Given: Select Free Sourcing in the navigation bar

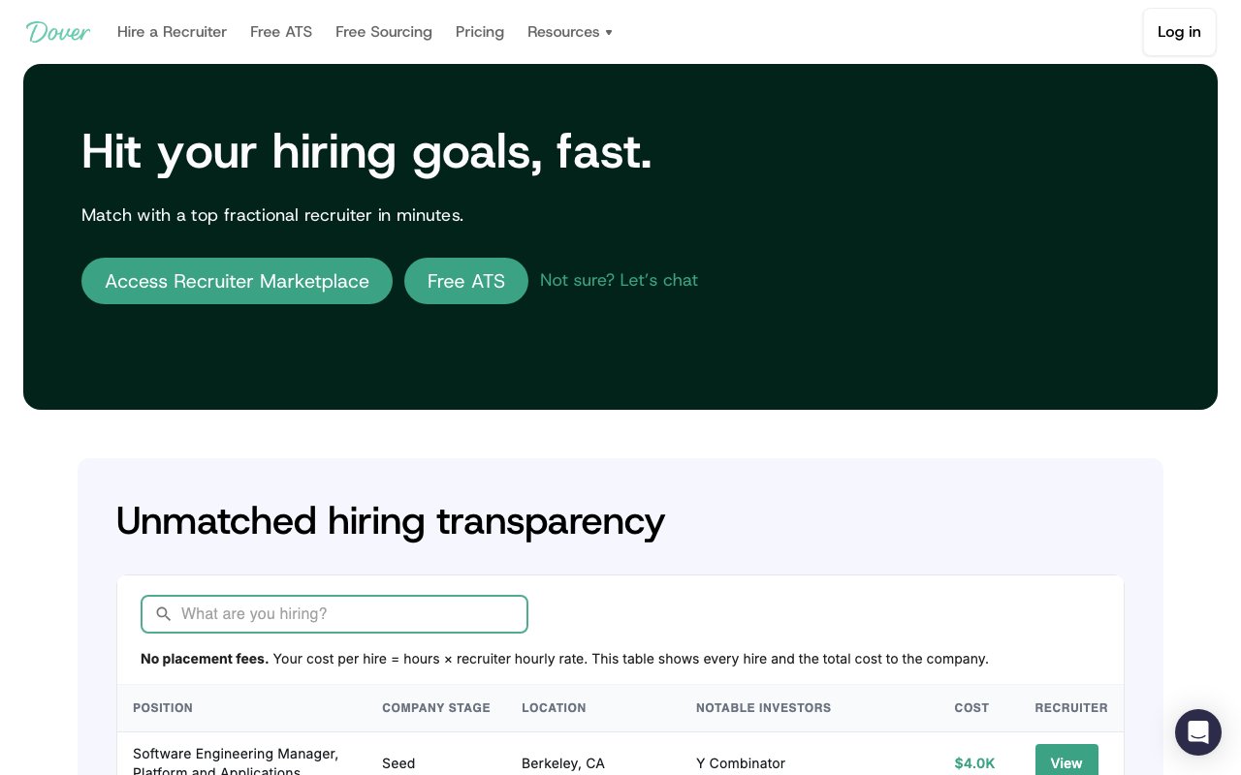Looking at the screenshot, I should pyautogui.click(x=384, y=32).
